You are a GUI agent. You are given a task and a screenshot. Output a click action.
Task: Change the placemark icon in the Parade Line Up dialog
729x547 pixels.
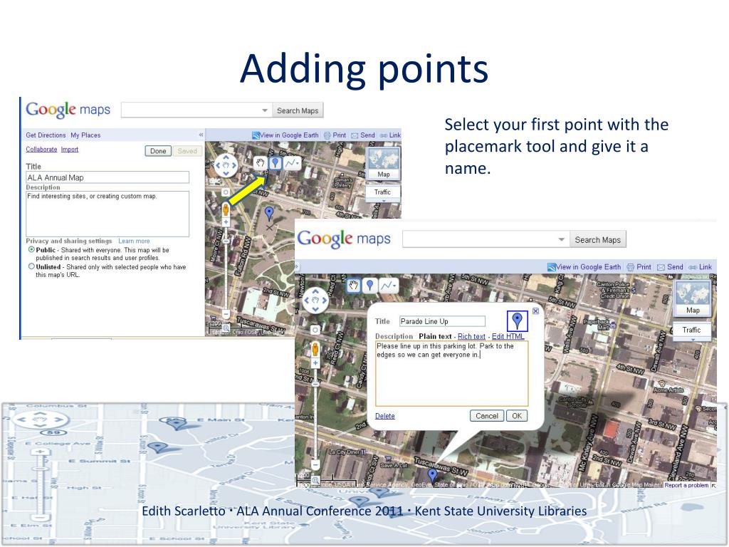point(517,321)
